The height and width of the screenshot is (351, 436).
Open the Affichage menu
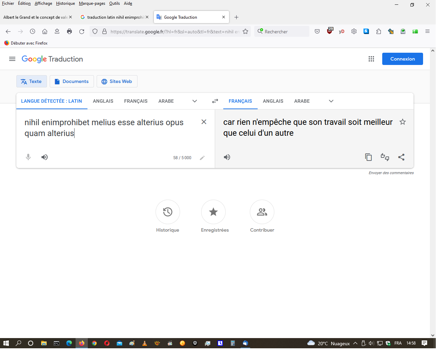[x=44, y=3]
